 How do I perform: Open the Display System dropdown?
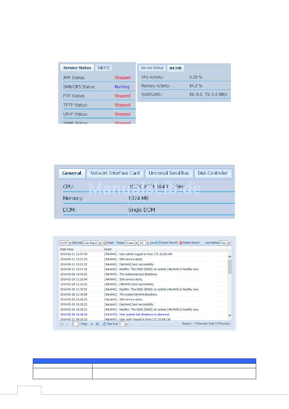point(136,243)
